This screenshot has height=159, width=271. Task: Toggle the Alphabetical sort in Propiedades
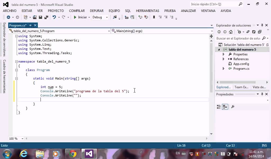tap(225, 107)
